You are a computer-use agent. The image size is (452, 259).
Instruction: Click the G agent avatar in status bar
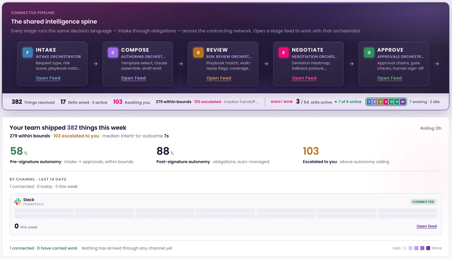[392, 102]
